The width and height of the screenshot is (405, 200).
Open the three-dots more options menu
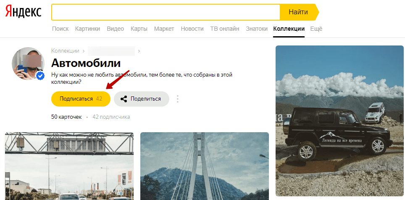coord(177,99)
